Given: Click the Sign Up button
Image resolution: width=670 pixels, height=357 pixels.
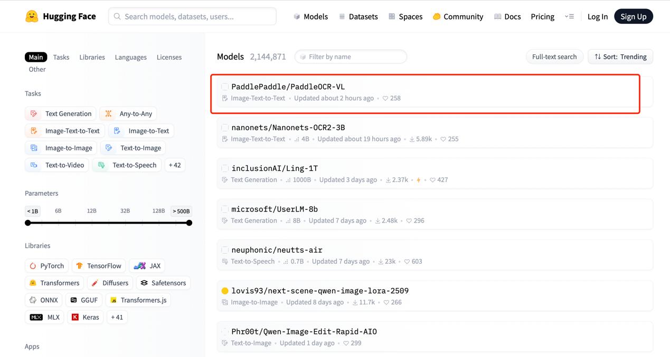Looking at the screenshot, I should pyautogui.click(x=634, y=16).
